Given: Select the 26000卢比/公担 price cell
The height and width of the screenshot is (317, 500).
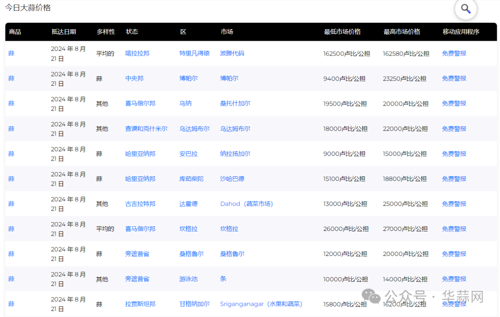Looking at the screenshot, I should click(346, 229).
